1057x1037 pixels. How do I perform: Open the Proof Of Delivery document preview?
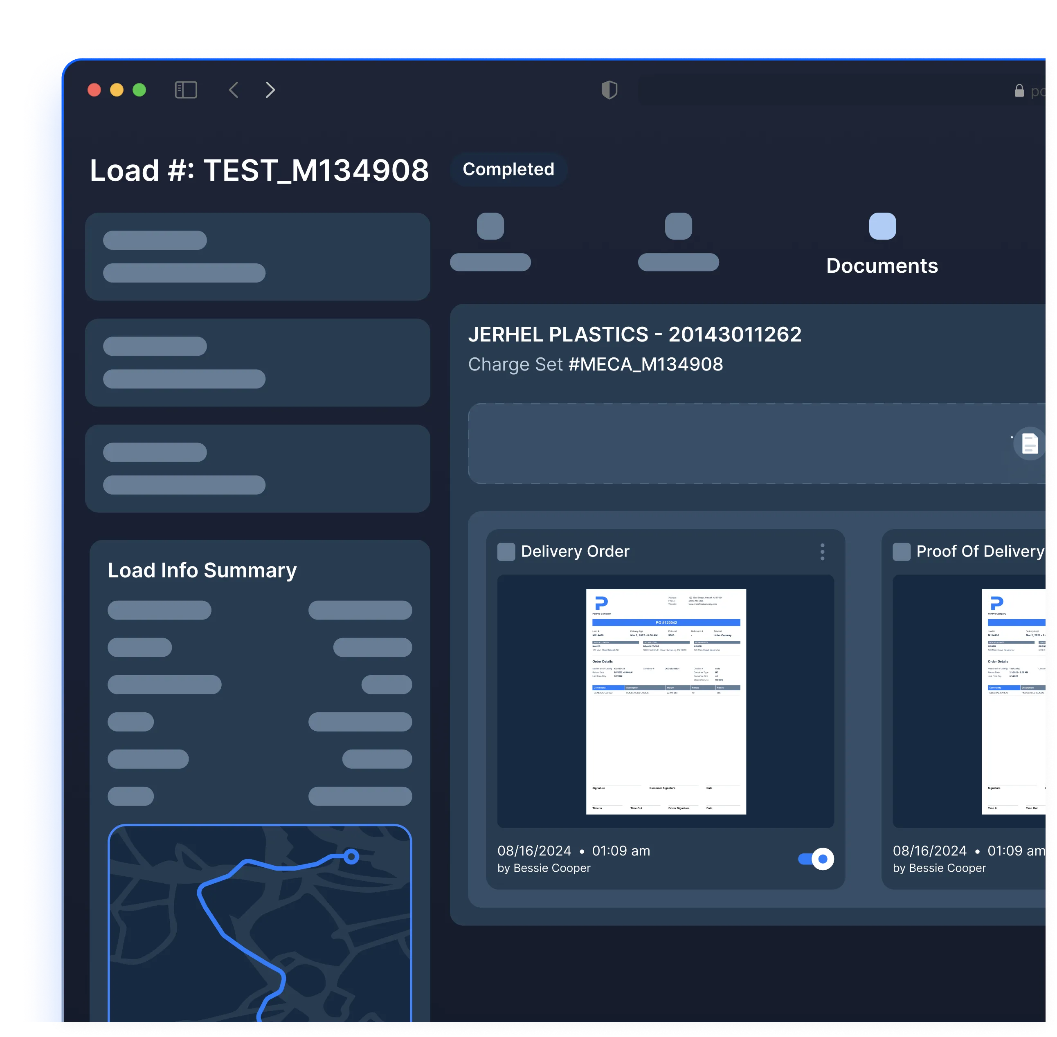[1012, 702]
